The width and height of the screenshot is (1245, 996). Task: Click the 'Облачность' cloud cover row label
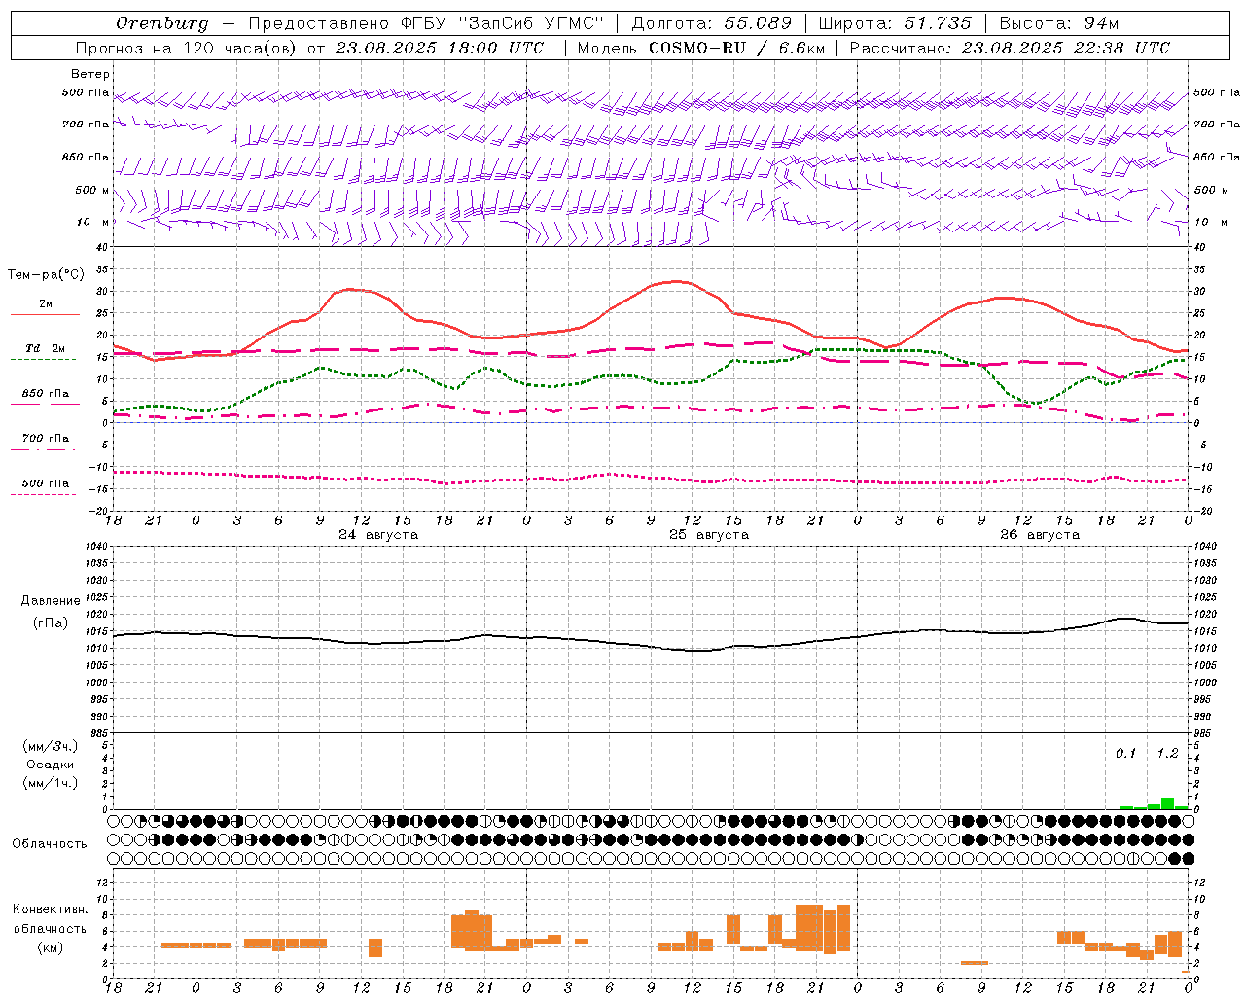coord(50,844)
